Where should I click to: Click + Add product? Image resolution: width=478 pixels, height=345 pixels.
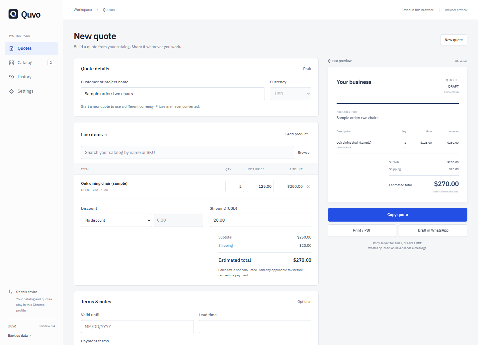(x=296, y=134)
